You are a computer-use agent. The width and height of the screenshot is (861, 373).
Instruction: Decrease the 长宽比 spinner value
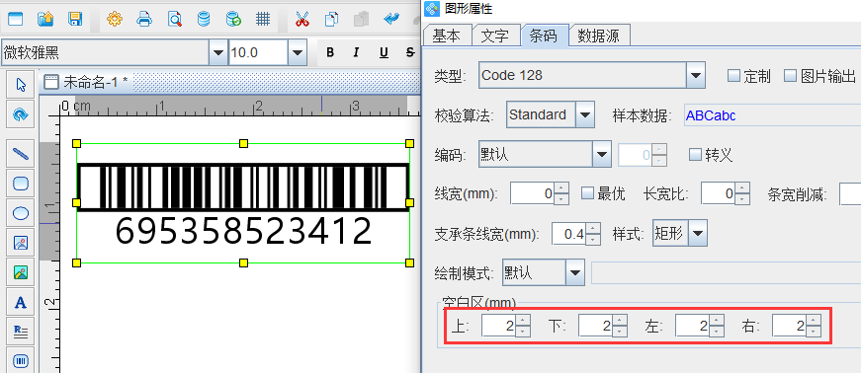point(743,199)
